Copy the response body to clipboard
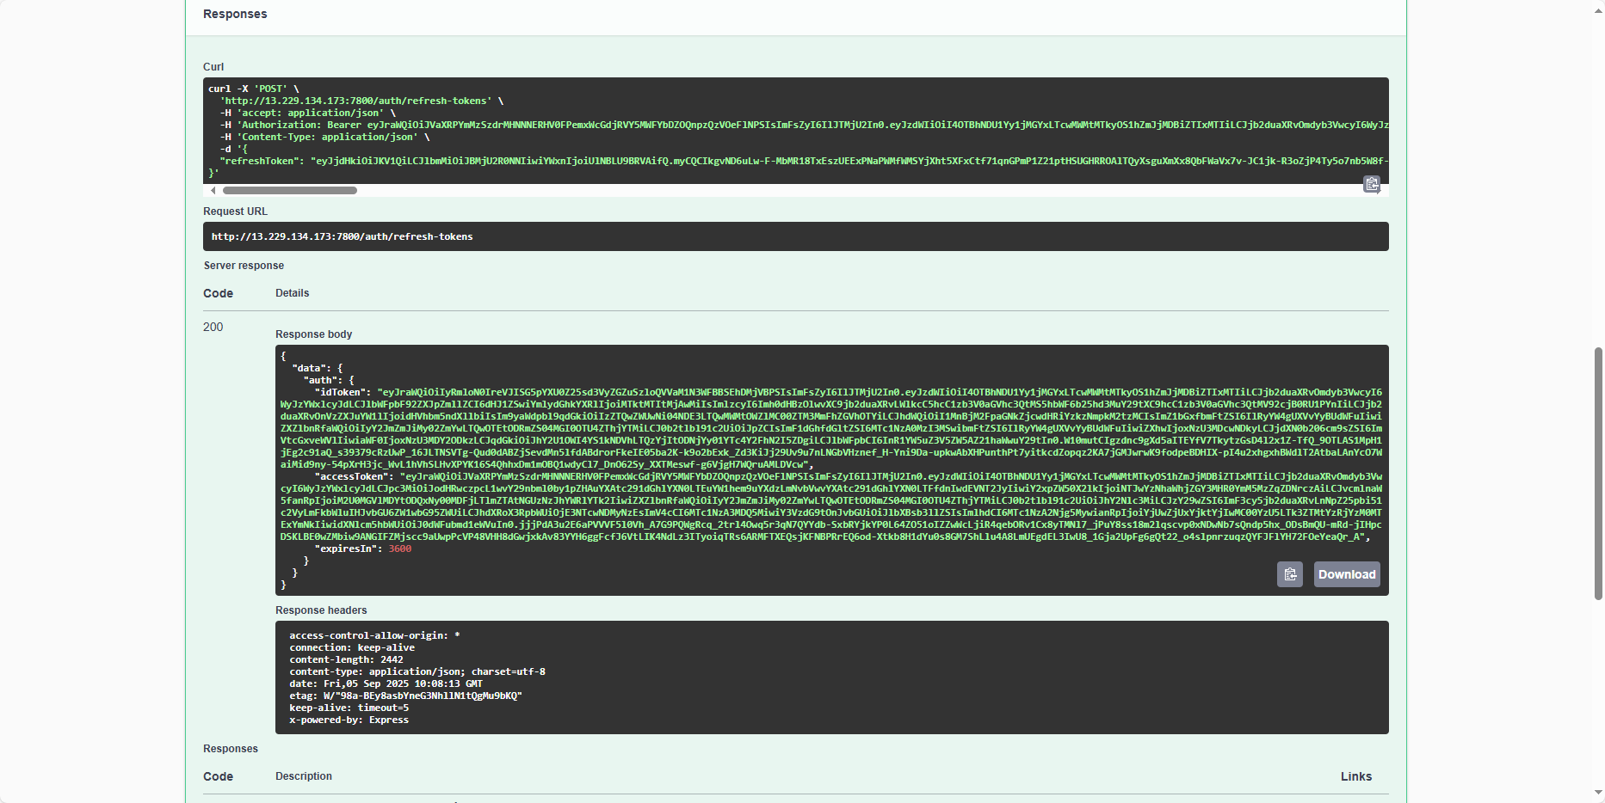The image size is (1605, 803). (x=1289, y=574)
